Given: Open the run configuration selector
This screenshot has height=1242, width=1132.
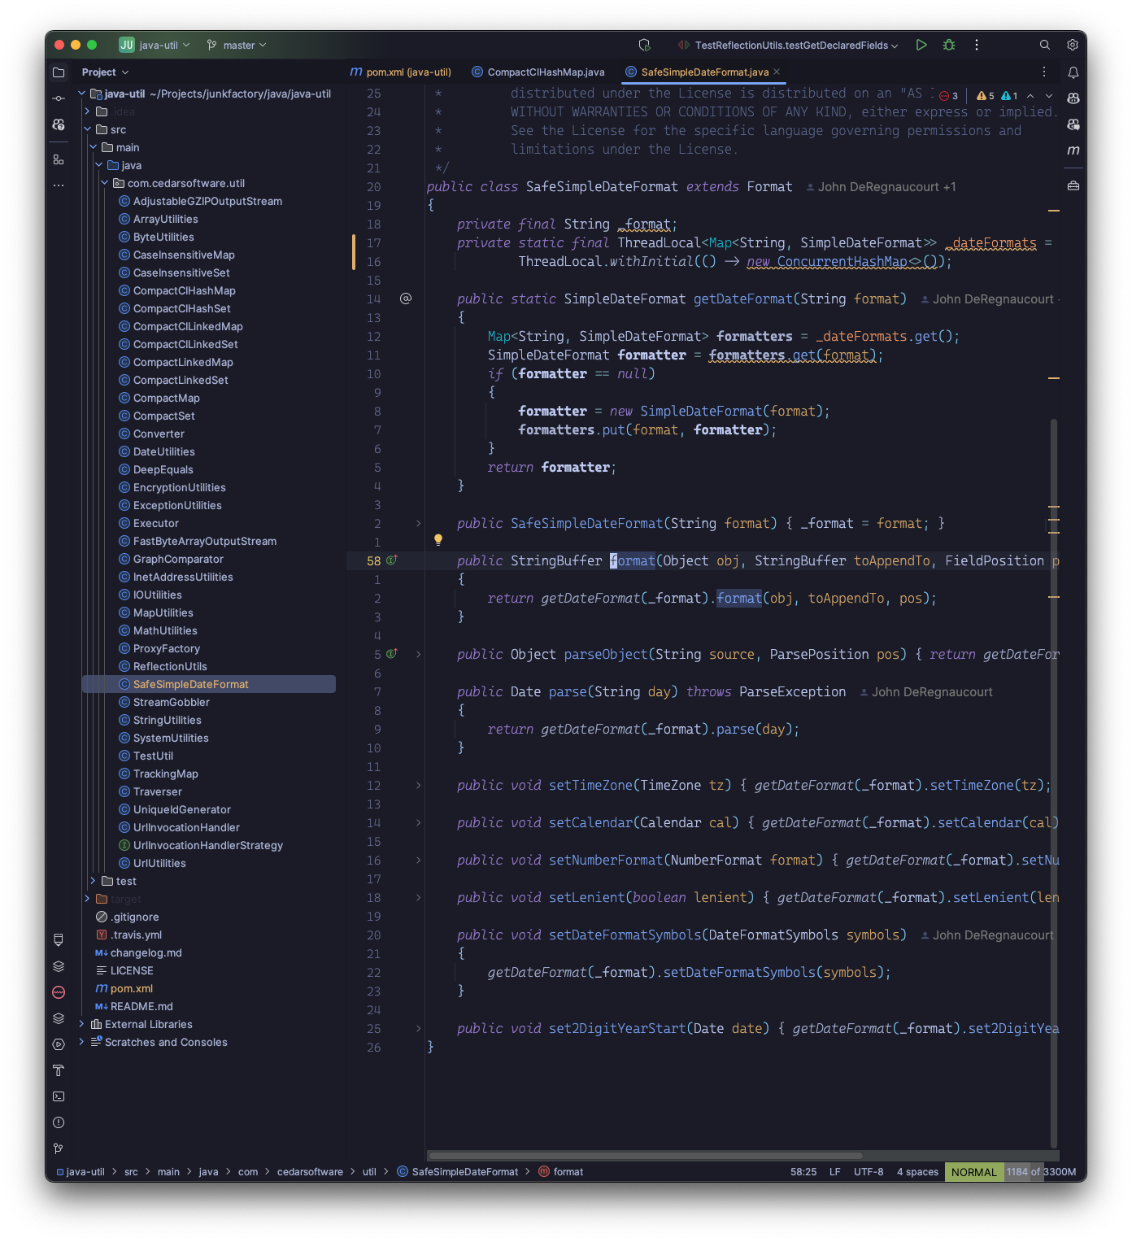Looking at the screenshot, I should [x=788, y=46].
